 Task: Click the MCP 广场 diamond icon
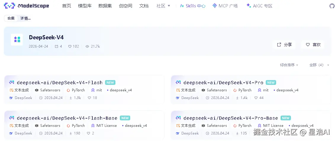215,6
